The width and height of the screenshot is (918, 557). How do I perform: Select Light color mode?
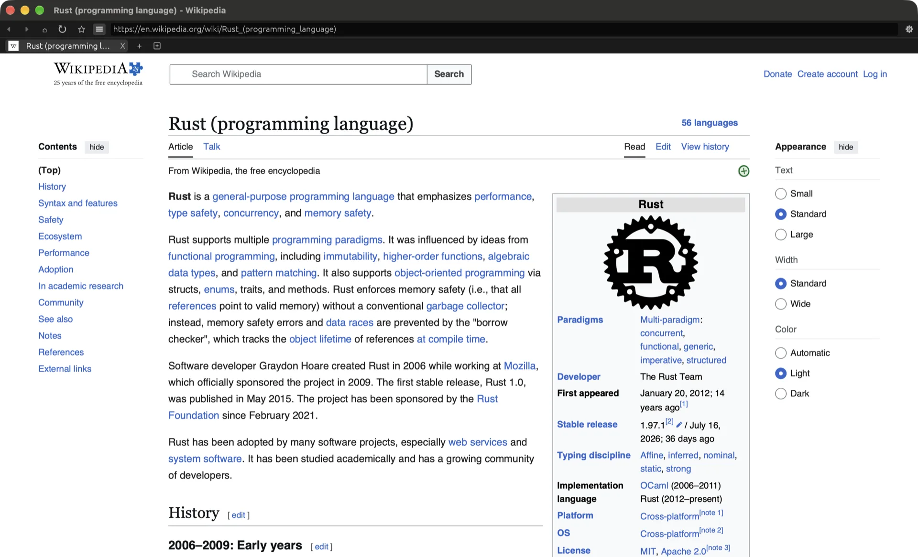pyautogui.click(x=781, y=373)
